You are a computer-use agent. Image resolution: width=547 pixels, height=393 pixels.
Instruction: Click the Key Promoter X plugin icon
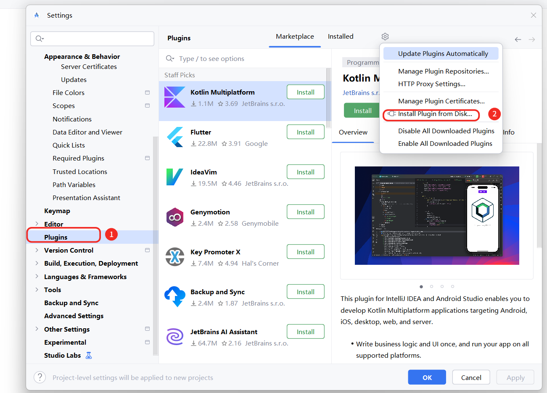click(175, 256)
